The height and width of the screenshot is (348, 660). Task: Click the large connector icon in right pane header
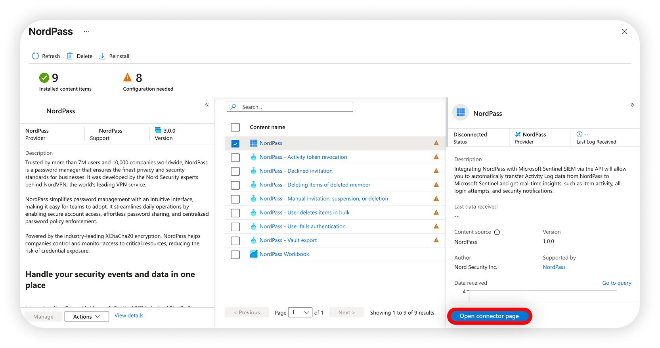[461, 113]
